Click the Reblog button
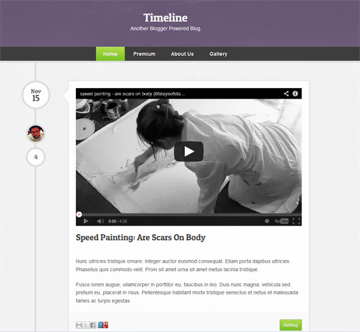This screenshot has height=332, width=360. coord(291,325)
